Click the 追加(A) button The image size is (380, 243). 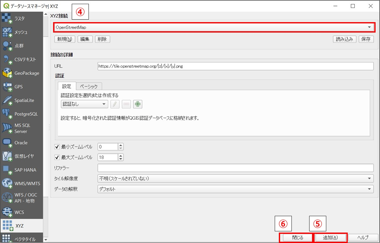pos(331,238)
